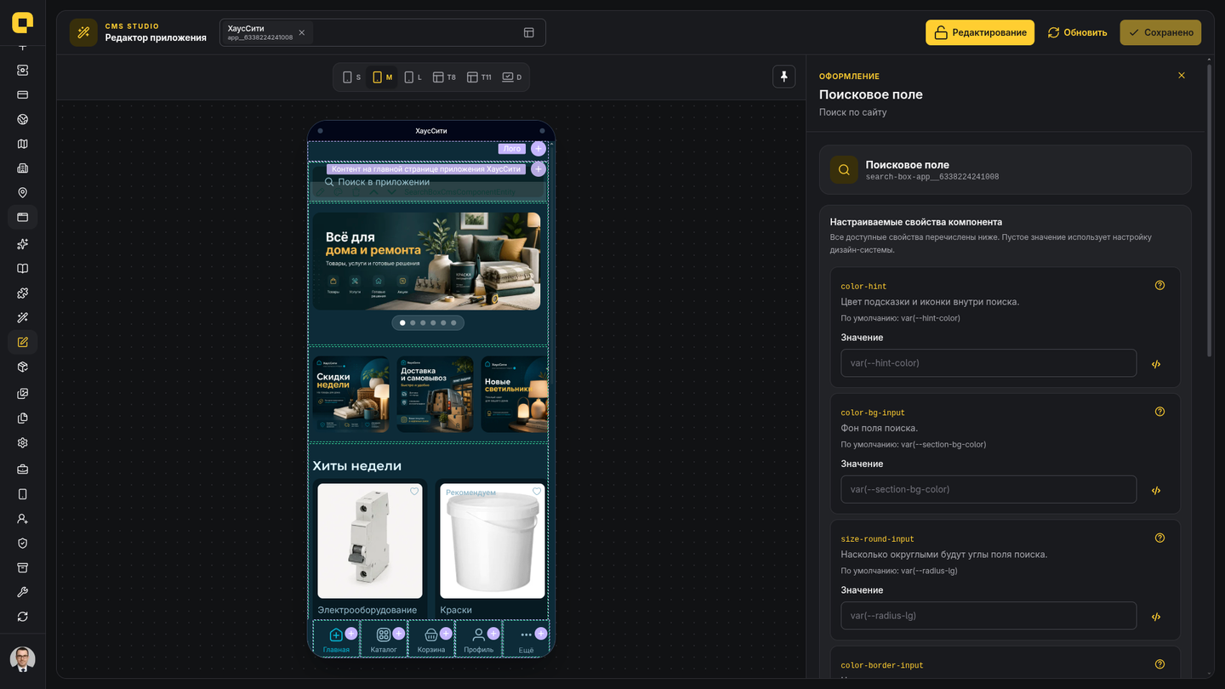The image size is (1225, 689).
Task: Close the Оформление side panel
Action: click(1182, 76)
